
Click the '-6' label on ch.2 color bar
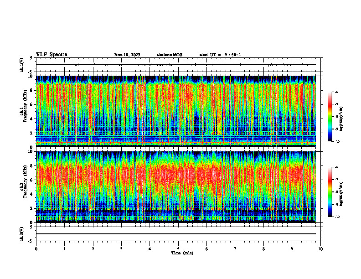[x=337, y=167]
